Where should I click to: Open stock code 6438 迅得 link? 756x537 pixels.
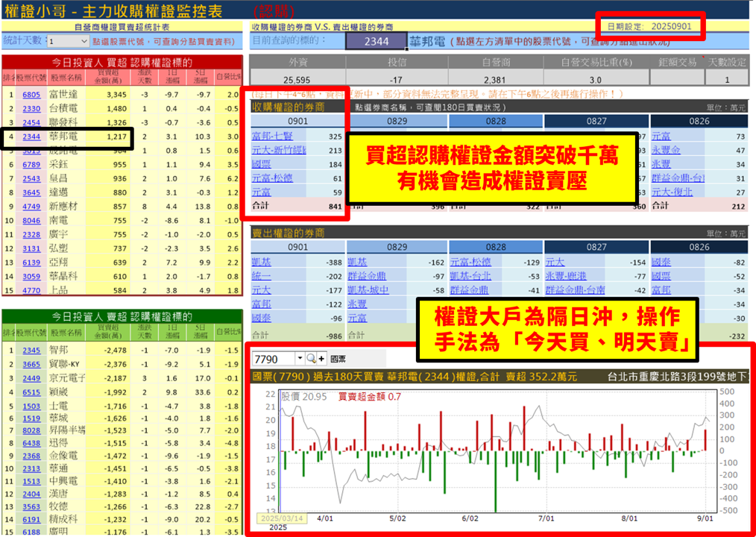(x=31, y=443)
